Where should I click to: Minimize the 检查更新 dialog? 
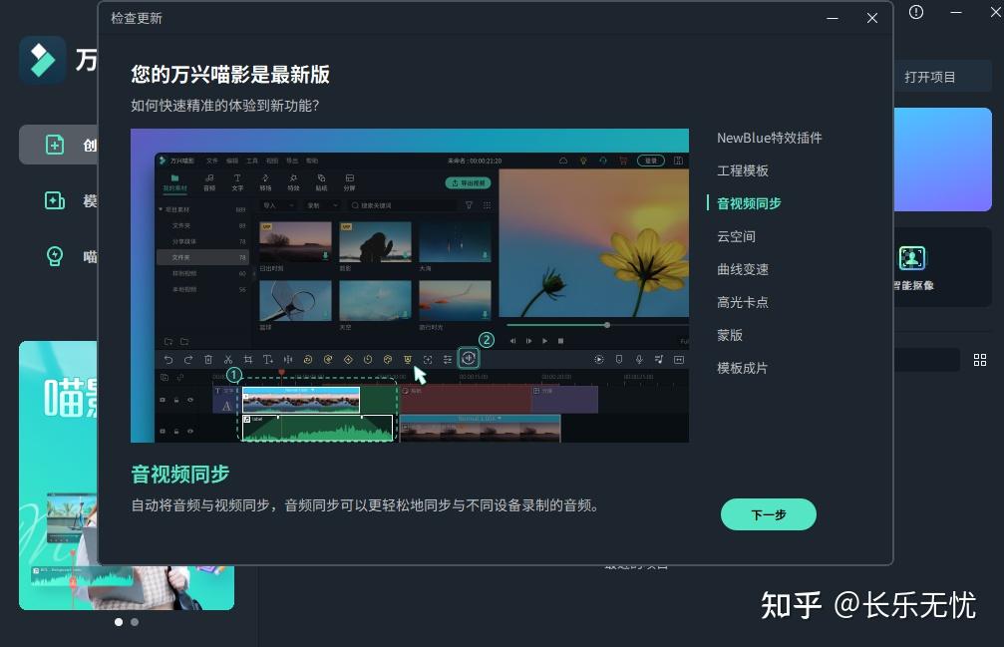pos(833,18)
